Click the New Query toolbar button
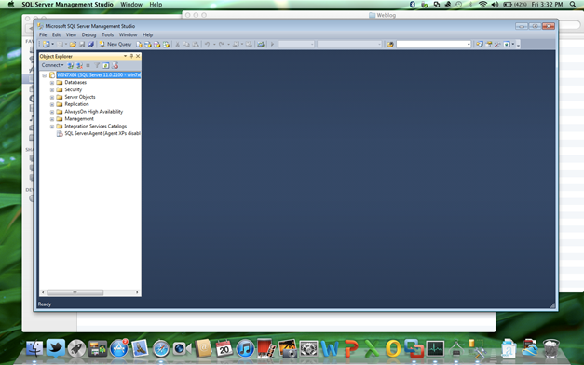This screenshot has height=365, width=584. 115,45
